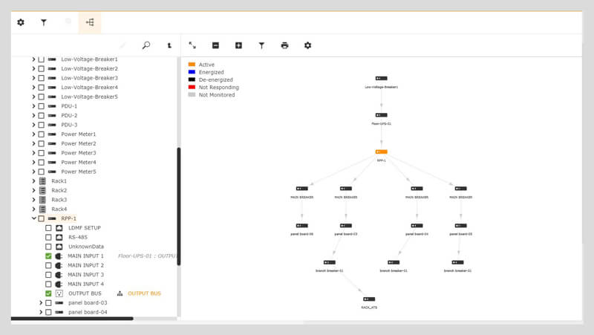Expand the Rack3 tree node

tap(33, 200)
